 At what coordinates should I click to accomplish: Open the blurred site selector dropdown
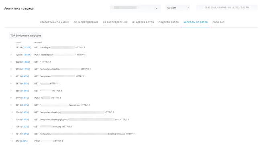pos(135,8)
